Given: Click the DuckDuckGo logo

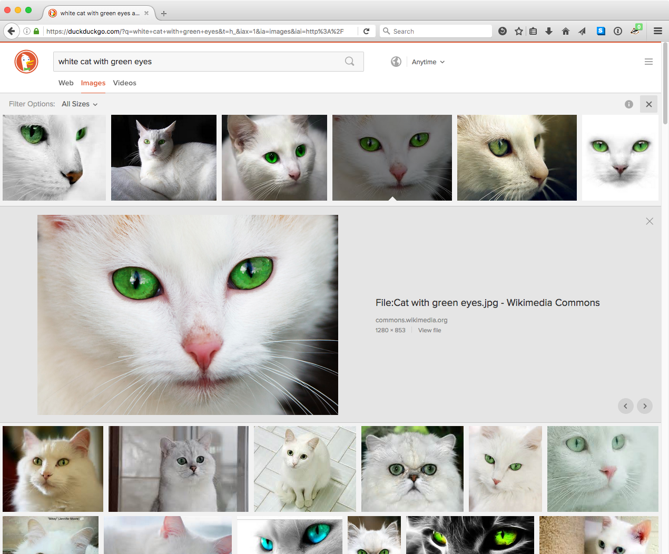Looking at the screenshot, I should click(x=26, y=62).
